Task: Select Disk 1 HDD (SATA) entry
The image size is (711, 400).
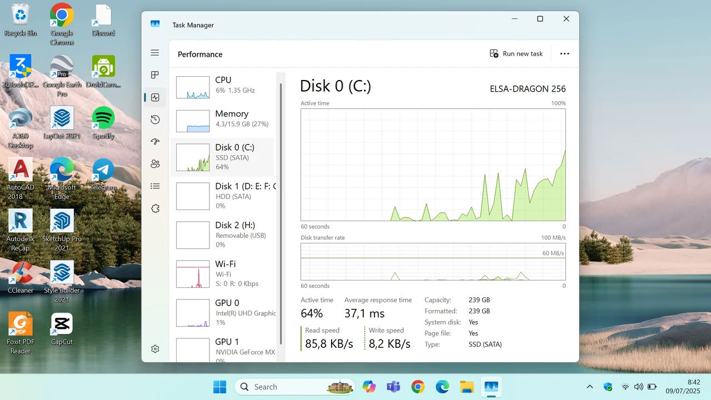Action: pos(223,196)
